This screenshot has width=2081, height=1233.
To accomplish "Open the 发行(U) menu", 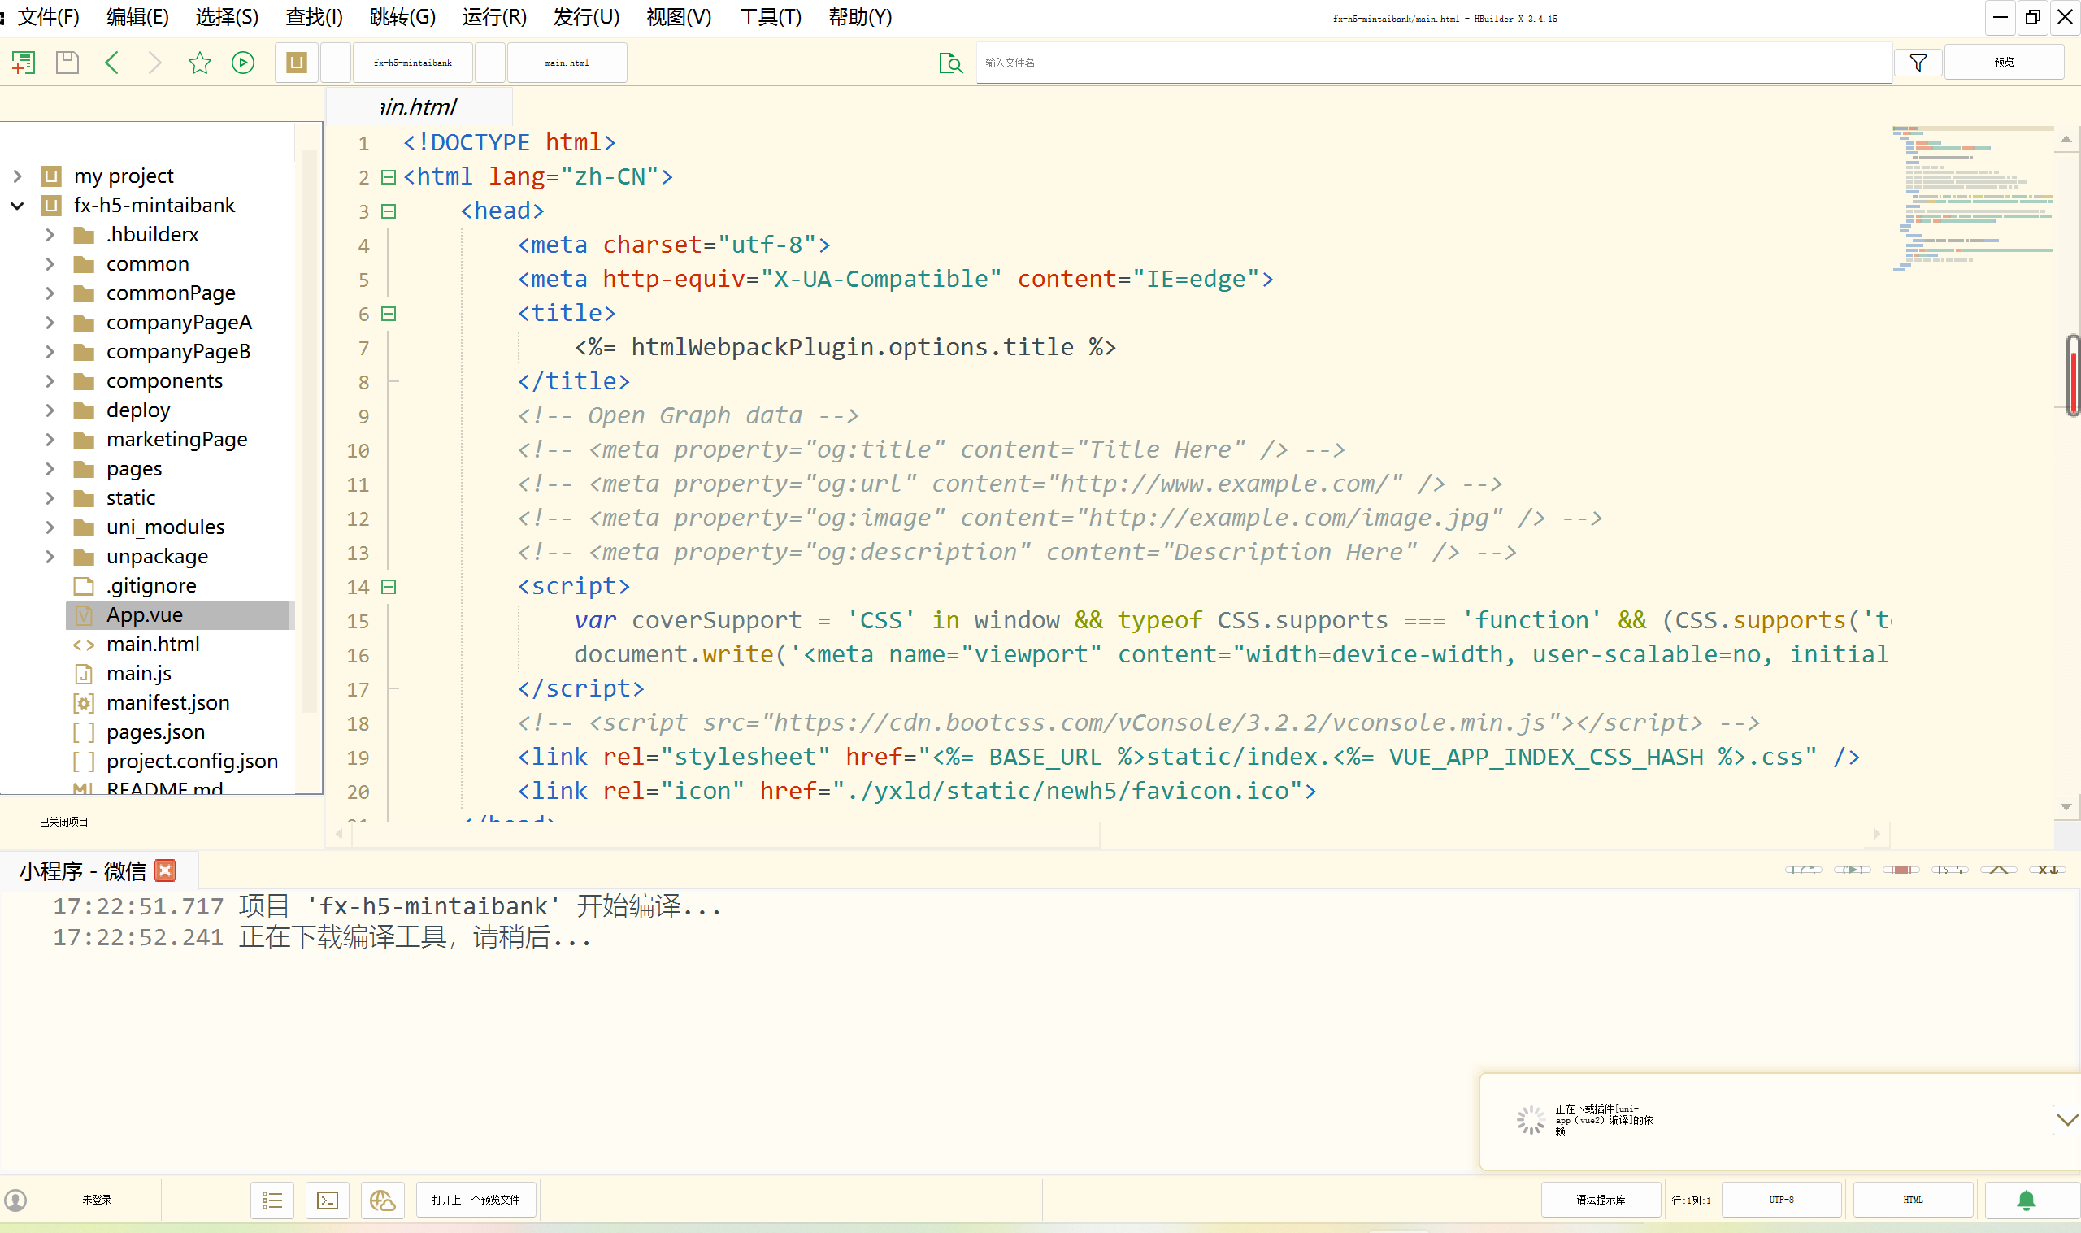I will [587, 16].
